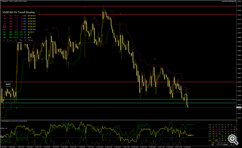Click the clock icon column header in Trend Display
Image resolution: width=242 pixels, height=148 pixels.
pyautogui.click(x=16, y=40)
